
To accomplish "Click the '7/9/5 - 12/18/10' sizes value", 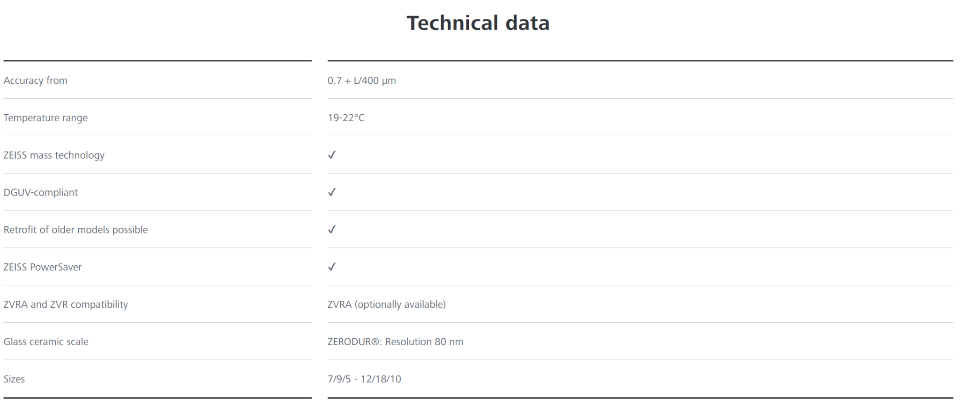I will pyautogui.click(x=364, y=379).
